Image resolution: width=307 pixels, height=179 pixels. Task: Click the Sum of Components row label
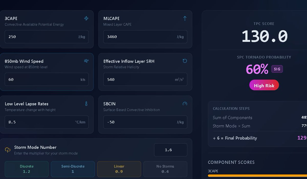click(x=233, y=118)
